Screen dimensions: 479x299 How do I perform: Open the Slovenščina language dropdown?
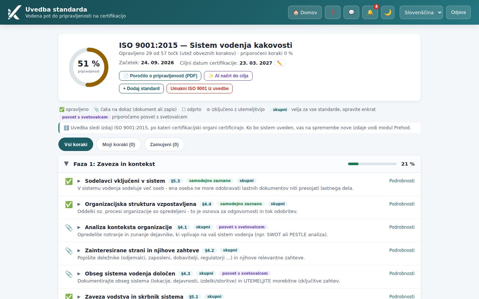pos(421,12)
